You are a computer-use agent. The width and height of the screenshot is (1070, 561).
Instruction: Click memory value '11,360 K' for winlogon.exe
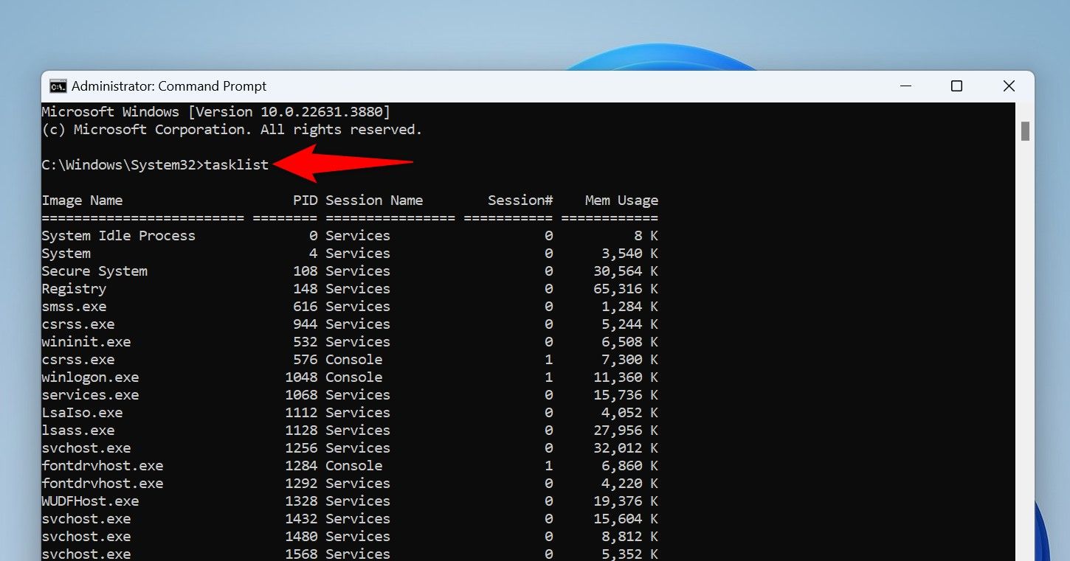[626, 377]
